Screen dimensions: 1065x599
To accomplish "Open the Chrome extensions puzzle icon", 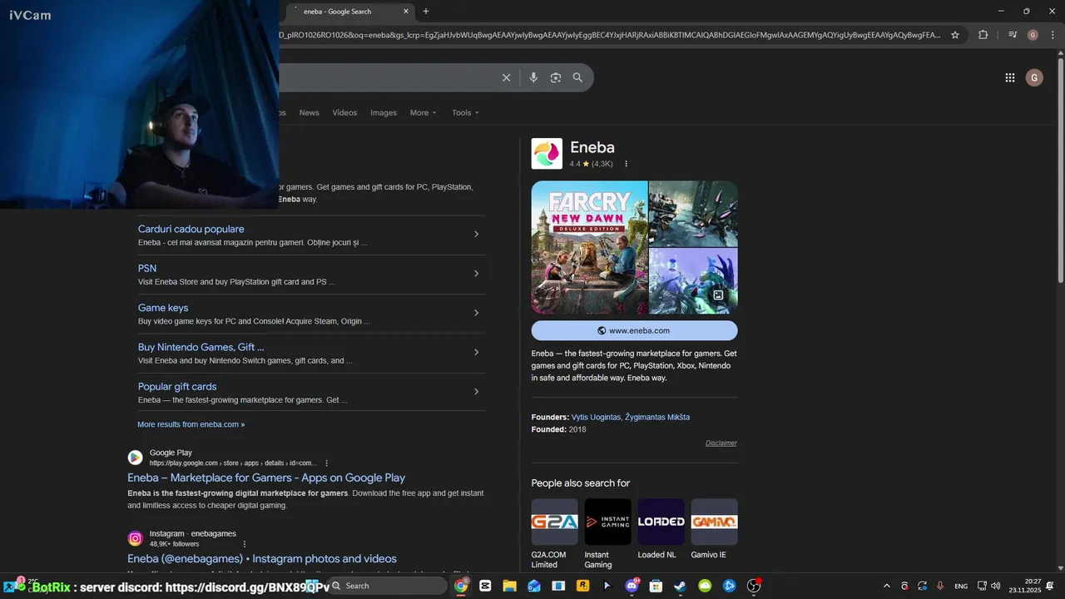I will pyautogui.click(x=983, y=35).
